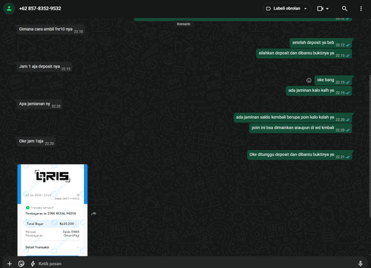This screenshot has width=371, height=268.
Task: Select message 'Jam 1 aja deposit nya'
Action: tap(45, 67)
